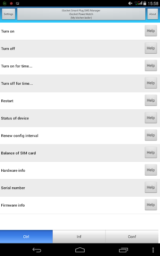
Task: Tap the iSocket PowerWatch device title button
Action: coord(81,14)
